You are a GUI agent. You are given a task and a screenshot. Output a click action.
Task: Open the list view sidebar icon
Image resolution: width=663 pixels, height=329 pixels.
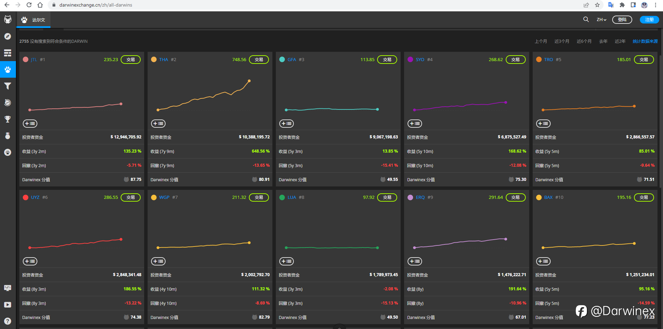(8, 53)
